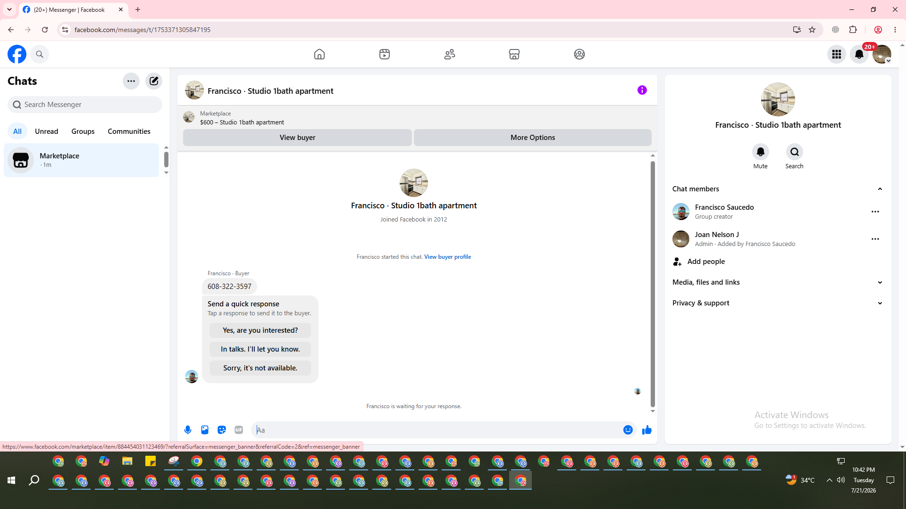This screenshot has width=906, height=509.
Task: Open the Windows Start menu
Action: click(11, 480)
